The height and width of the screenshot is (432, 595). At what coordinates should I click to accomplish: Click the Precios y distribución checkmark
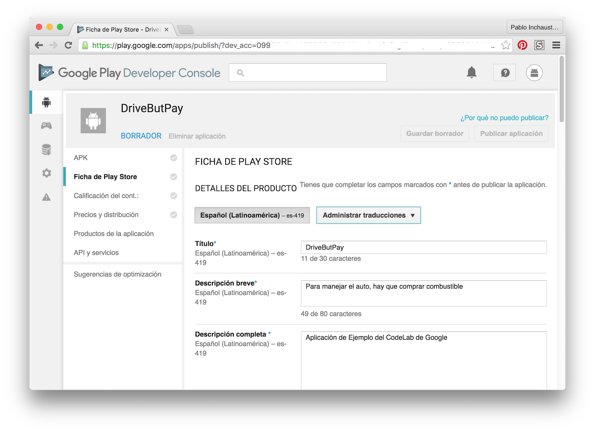(x=174, y=215)
